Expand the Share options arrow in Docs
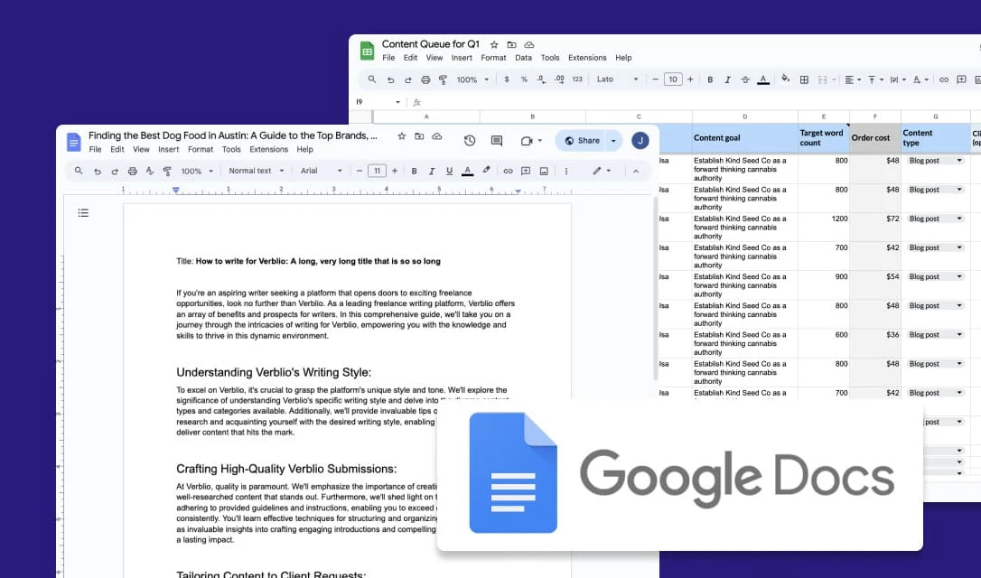 click(613, 141)
